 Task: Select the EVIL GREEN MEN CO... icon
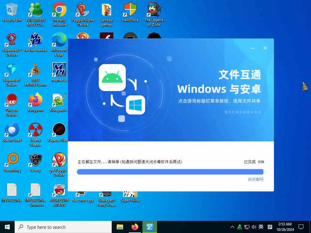pyautogui.click(x=36, y=15)
